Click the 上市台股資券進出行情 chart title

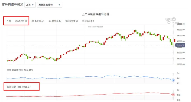[x=95, y=14]
